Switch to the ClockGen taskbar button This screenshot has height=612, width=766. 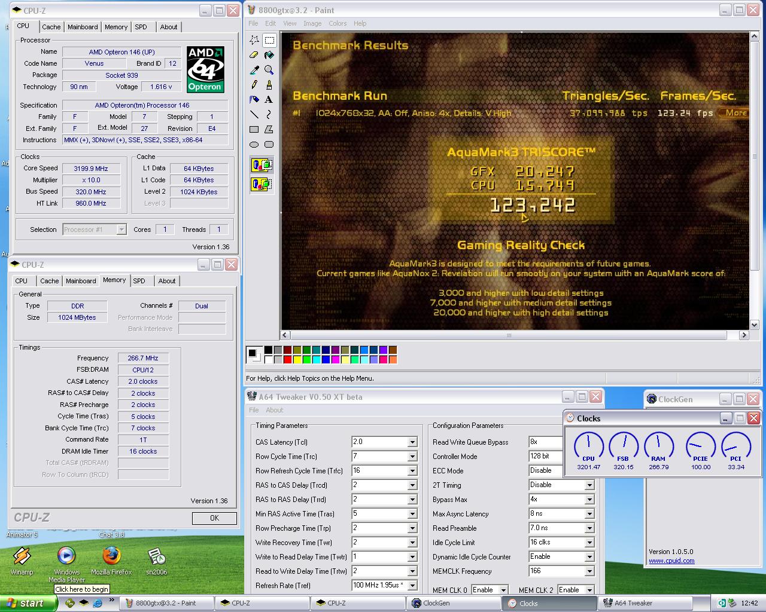coord(454,604)
